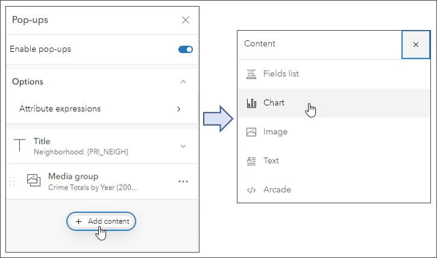This screenshot has width=437, height=258.
Task: Click the Arcade code icon
Action: click(x=251, y=189)
